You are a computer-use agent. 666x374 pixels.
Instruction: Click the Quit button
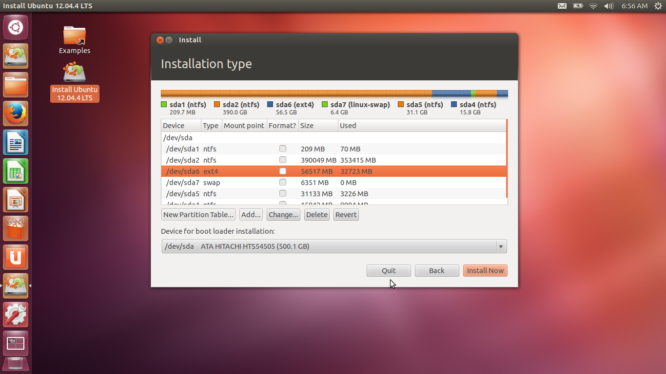click(x=389, y=271)
